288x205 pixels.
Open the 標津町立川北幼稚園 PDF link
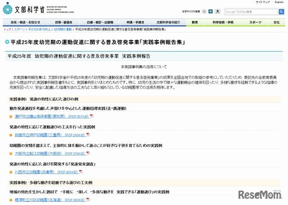[x=50, y=200]
